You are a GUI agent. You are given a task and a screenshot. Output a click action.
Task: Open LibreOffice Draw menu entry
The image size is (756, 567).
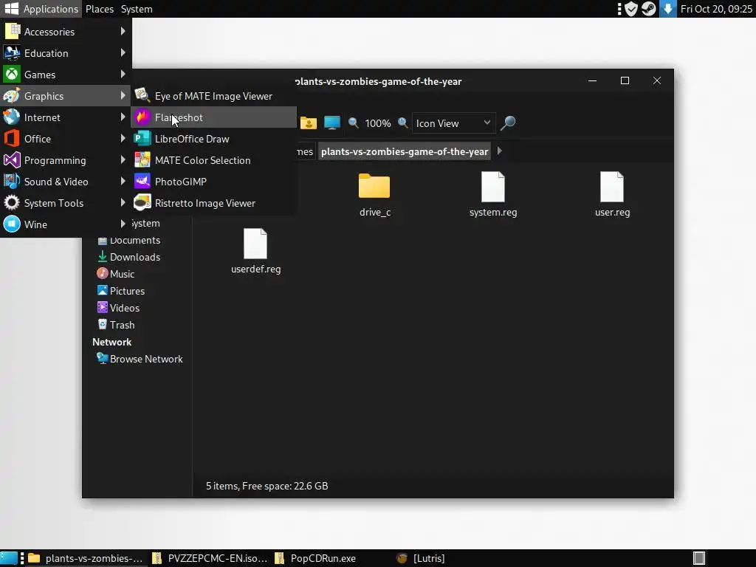213,139
